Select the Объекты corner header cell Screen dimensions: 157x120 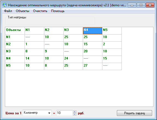point(15,31)
